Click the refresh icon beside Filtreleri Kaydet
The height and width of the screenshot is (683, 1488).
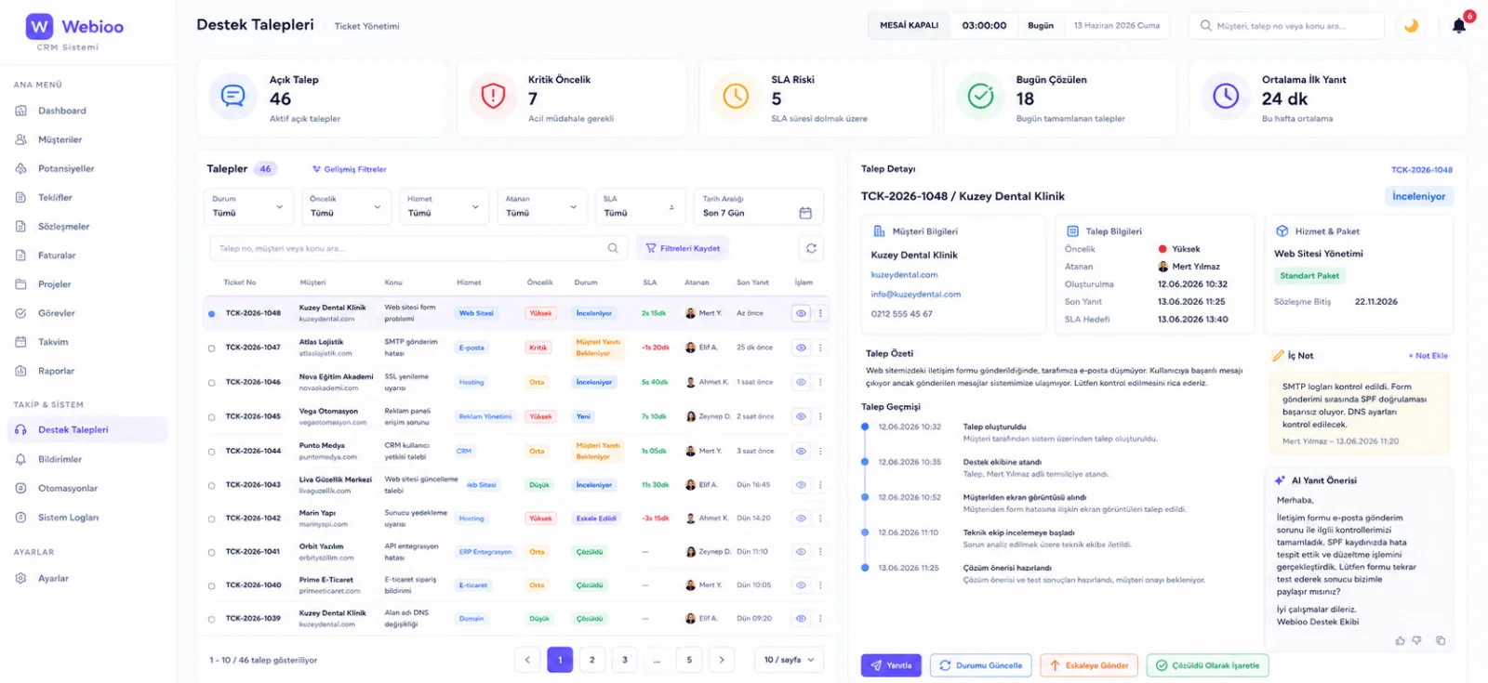[x=811, y=248]
